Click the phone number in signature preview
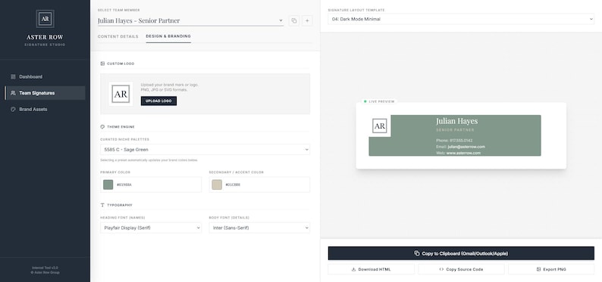 (461, 141)
